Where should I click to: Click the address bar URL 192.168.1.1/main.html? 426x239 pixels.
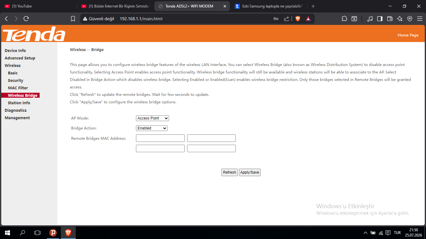pos(141,19)
